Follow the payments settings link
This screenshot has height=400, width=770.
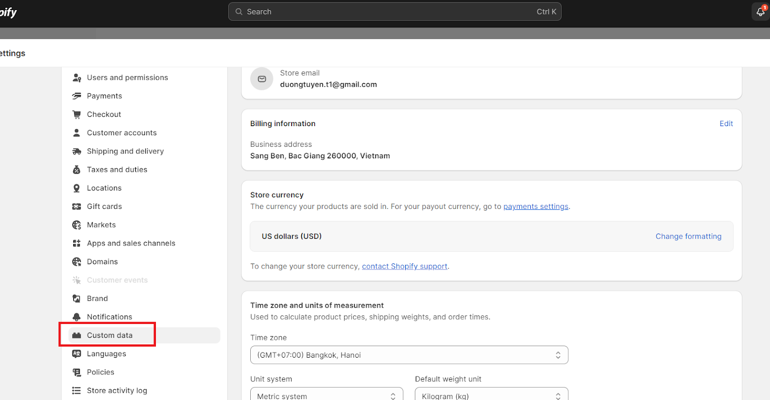pyautogui.click(x=536, y=206)
